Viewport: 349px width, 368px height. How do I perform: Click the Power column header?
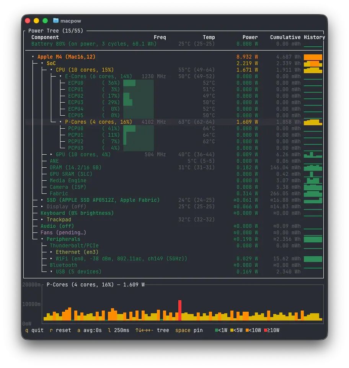pyautogui.click(x=250, y=37)
